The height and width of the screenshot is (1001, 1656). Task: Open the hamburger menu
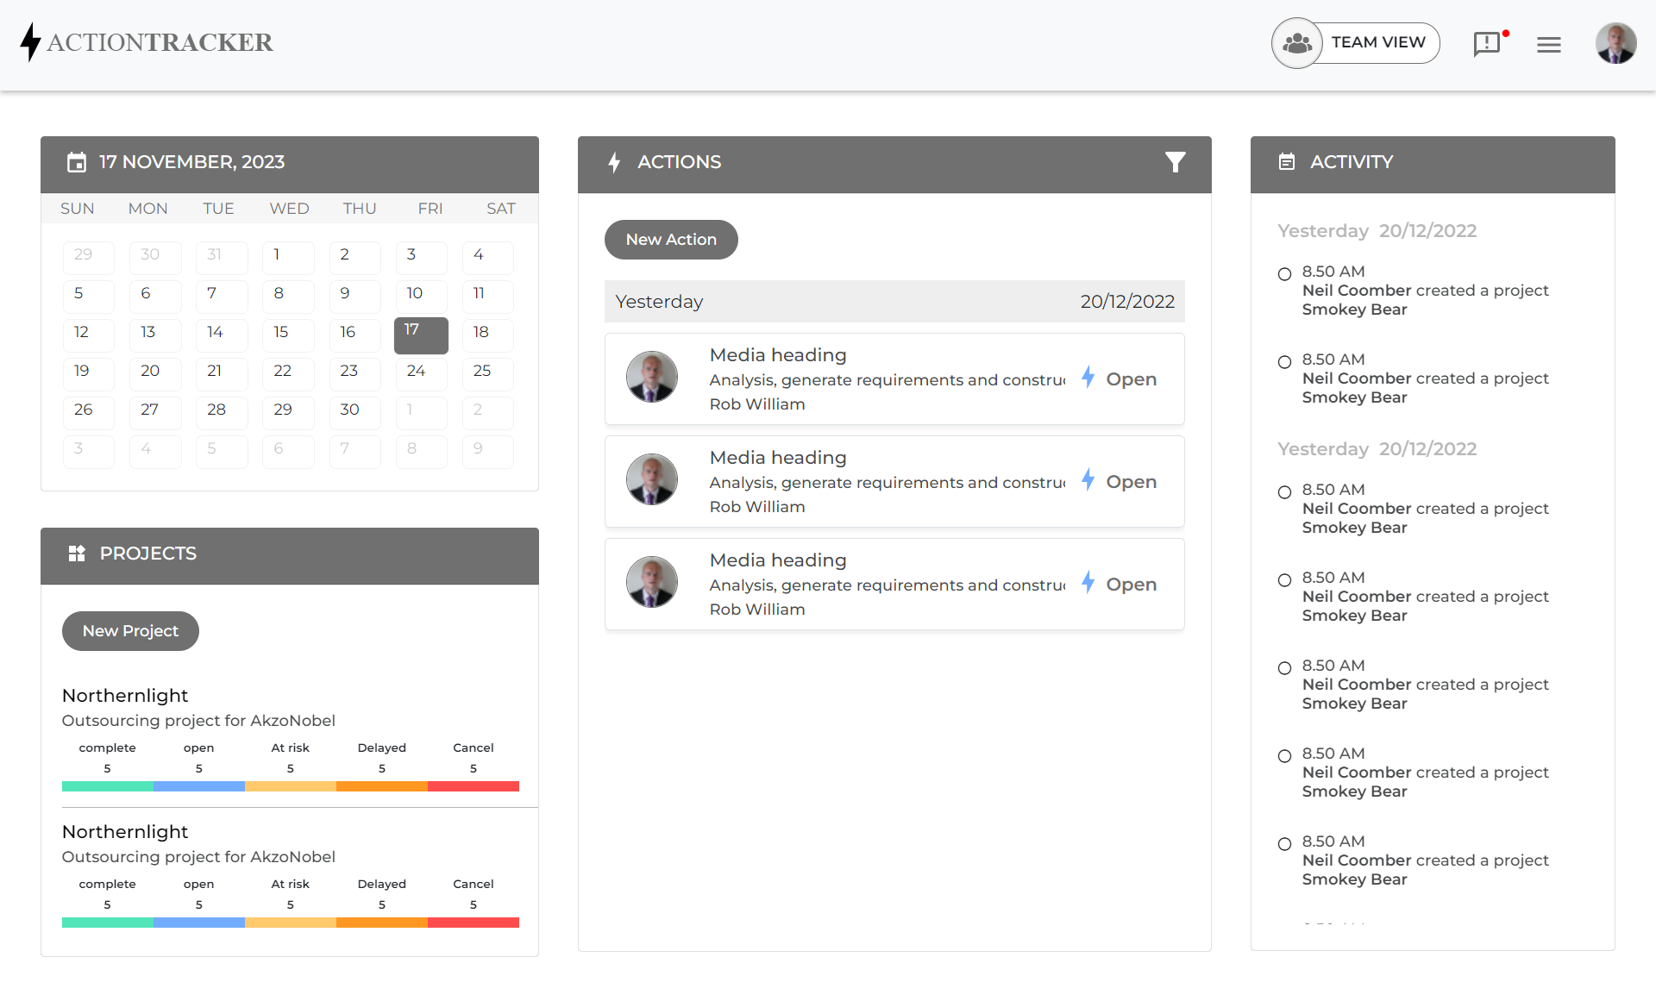pyautogui.click(x=1549, y=44)
